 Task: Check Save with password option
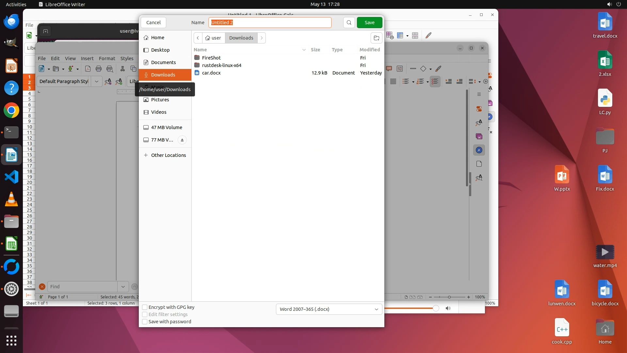[145, 322]
